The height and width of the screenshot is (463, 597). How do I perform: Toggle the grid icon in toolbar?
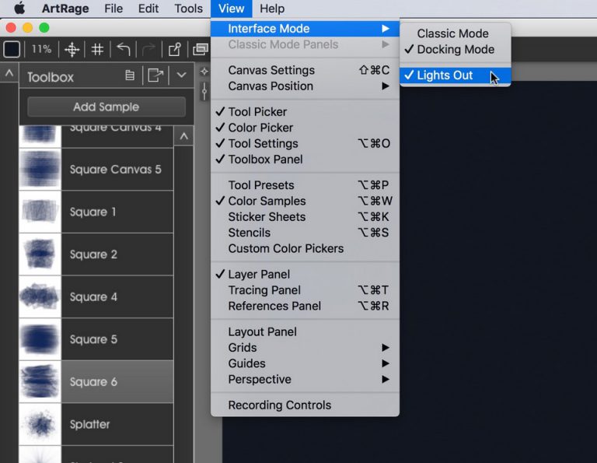pos(97,50)
